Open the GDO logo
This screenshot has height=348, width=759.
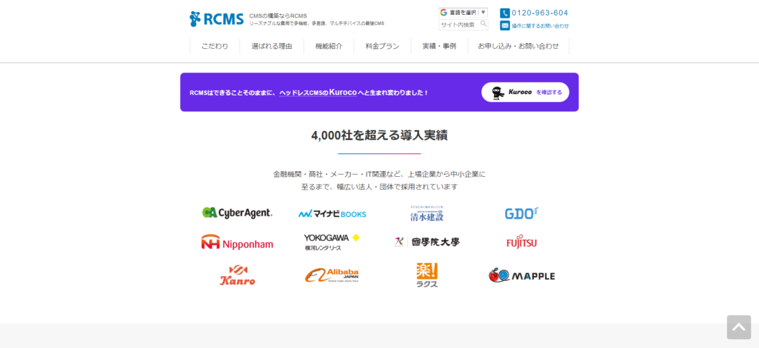[521, 213]
